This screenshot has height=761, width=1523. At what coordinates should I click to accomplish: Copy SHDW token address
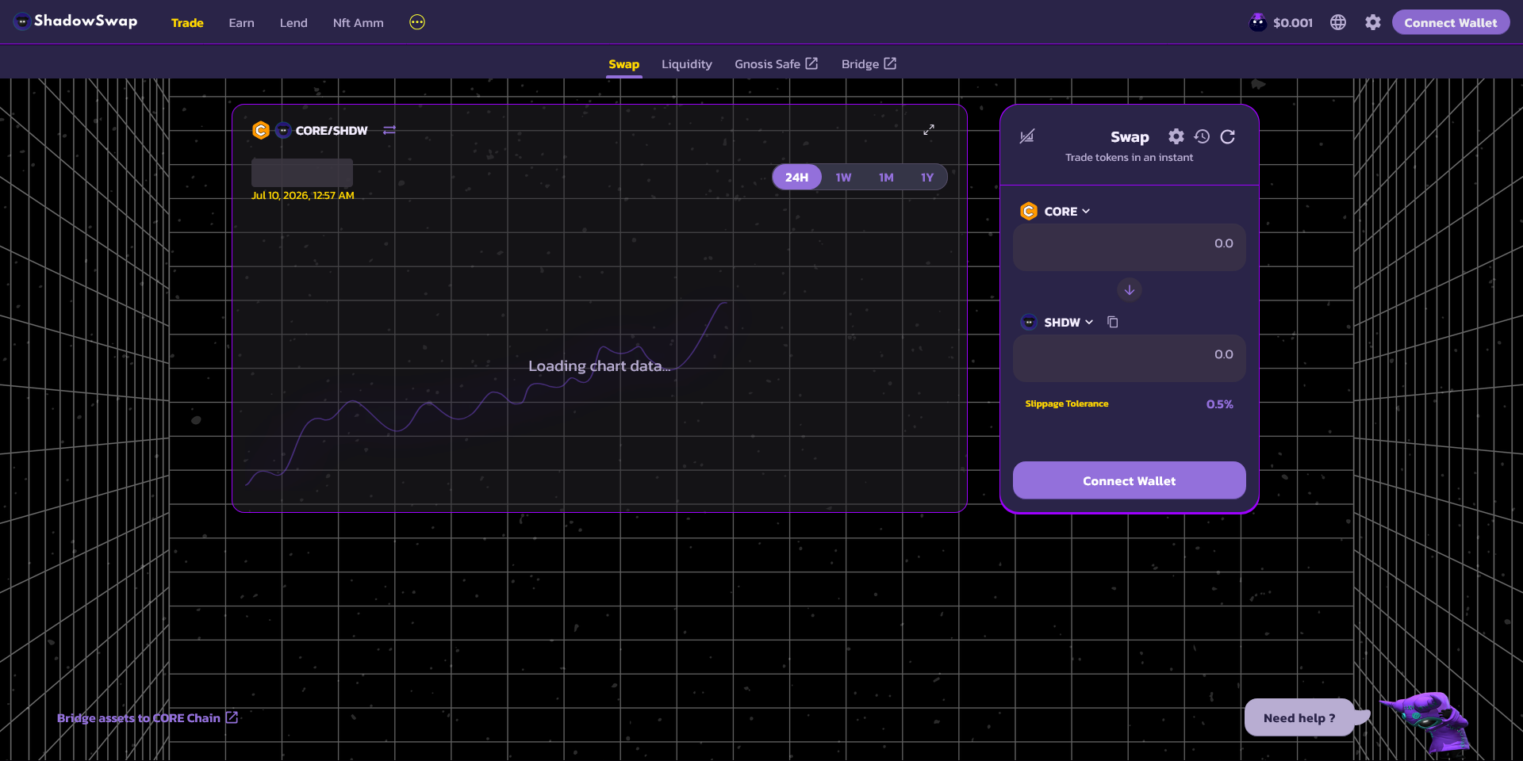(x=1113, y=322)
